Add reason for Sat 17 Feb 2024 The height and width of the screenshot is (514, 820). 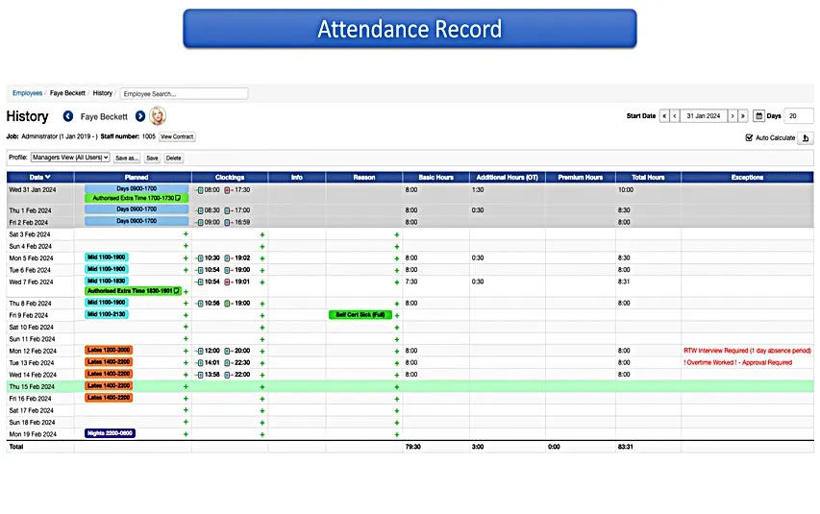[x=396, y=410]
